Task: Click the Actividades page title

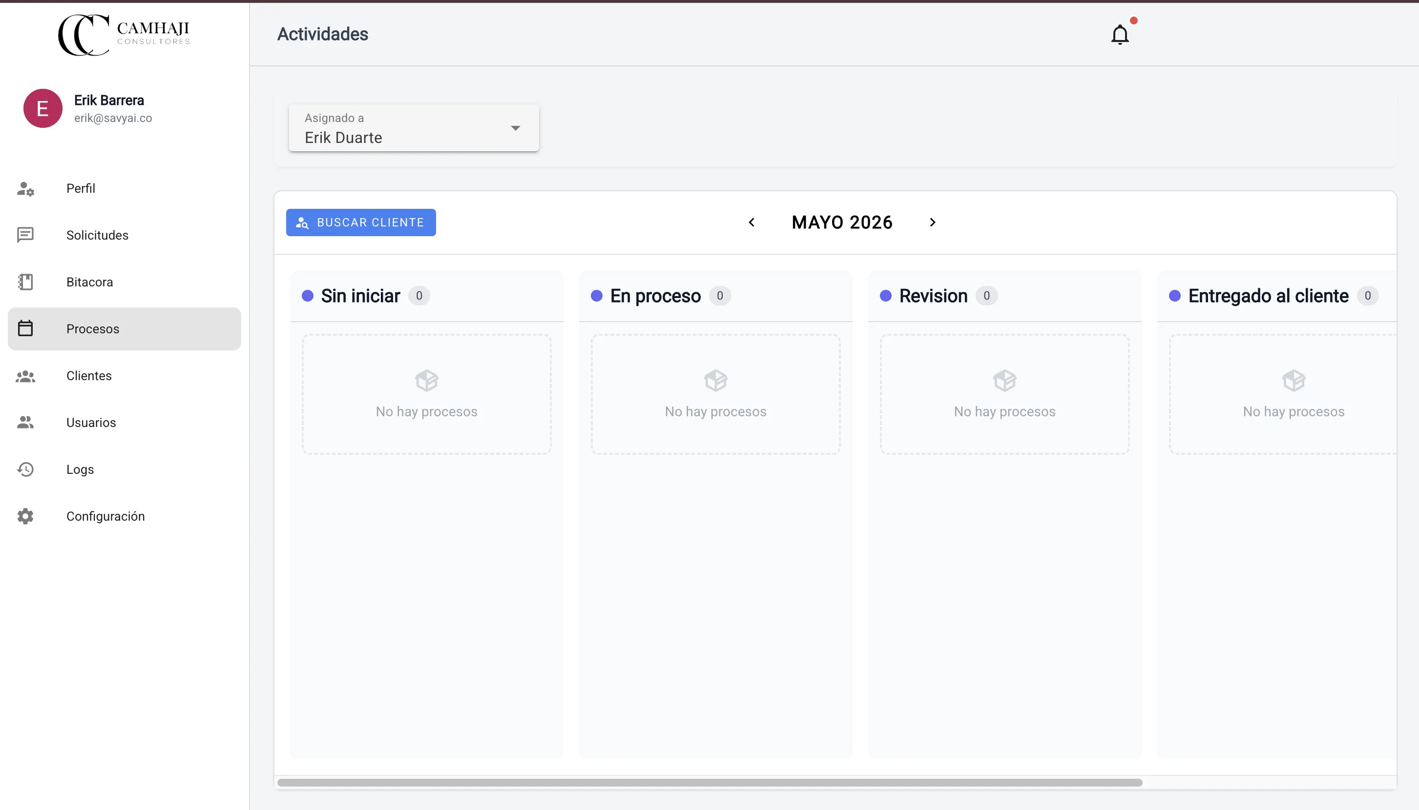Action: 323,35
